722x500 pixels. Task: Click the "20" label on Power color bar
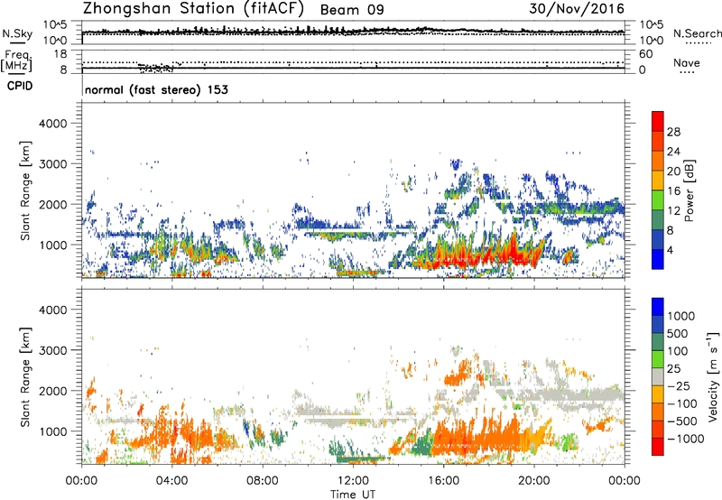(673, 171)
